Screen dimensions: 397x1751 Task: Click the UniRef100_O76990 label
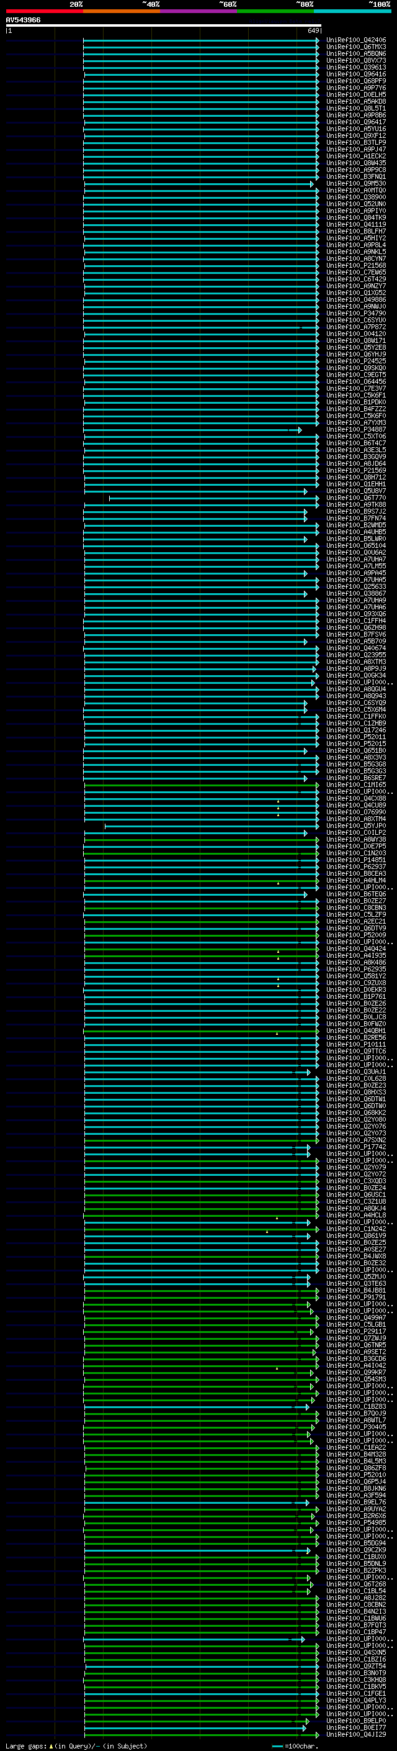pos(356,812)
